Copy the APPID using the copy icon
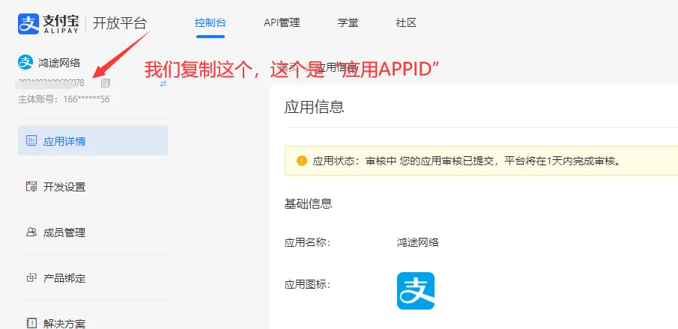The height and width of the screenshot is (329, 678). pyautogui.click(x=106, y=82)
